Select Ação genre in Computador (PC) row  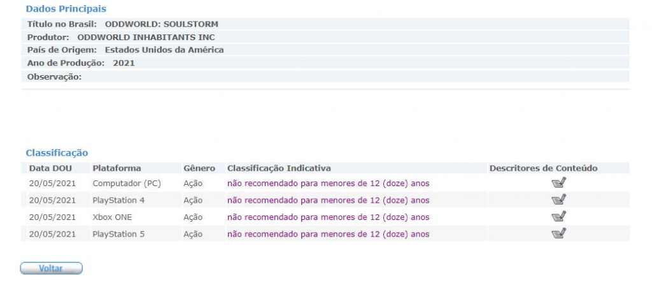[x=193, y=184]
